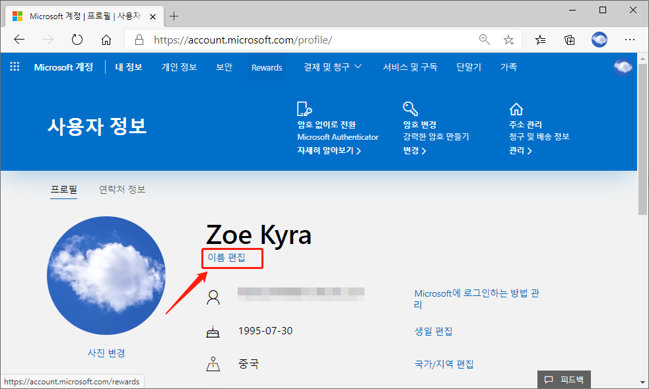649x389 pixels.
Task: Open the 피드백 button
Action: [x=564, y=380]
